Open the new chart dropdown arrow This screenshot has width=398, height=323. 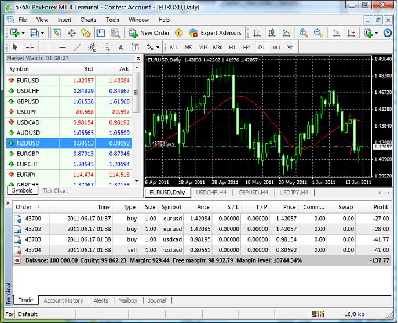click(21, 33)
